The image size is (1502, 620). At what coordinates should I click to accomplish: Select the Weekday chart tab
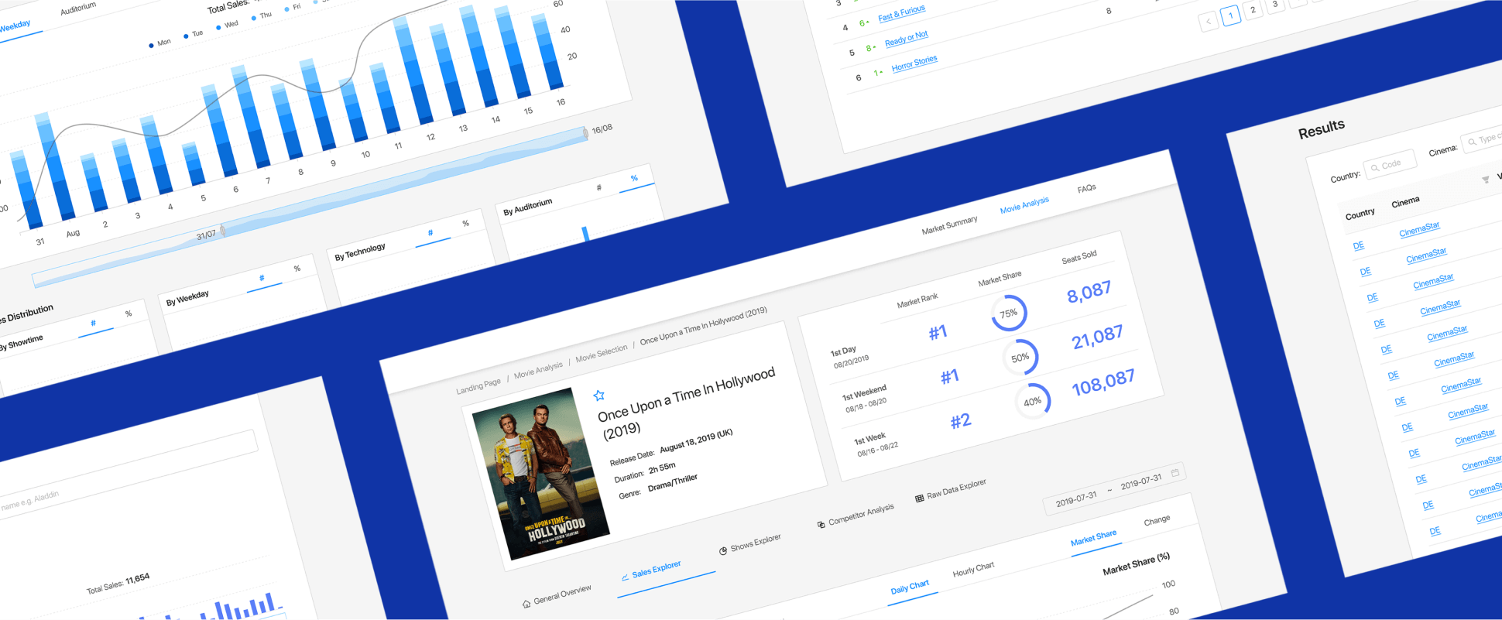(x=14, y=26)
